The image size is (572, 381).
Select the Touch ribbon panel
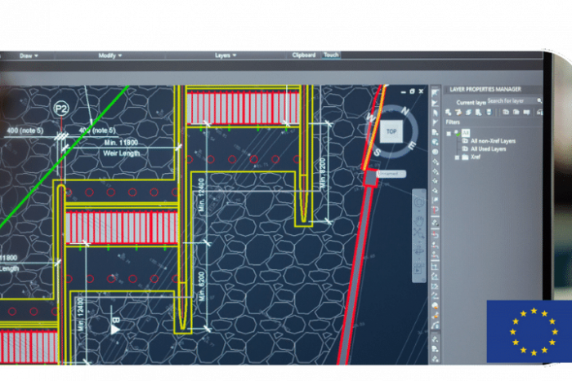(331, 55)
